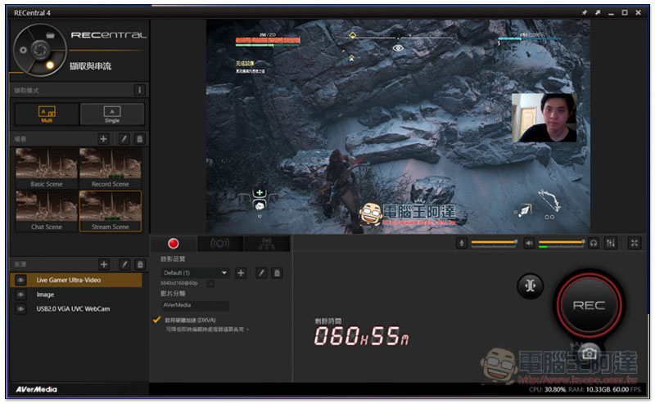655x404 pixels.
Task: Mute the speaker volume icon
Action: [529, 243]
